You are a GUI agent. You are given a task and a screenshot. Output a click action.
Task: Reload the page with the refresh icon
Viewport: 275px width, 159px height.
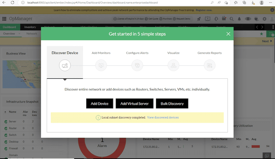click(12, 3)
